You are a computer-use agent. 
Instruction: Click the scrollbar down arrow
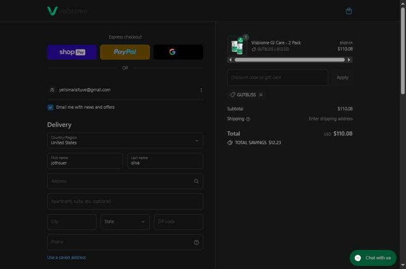[403, 265]
